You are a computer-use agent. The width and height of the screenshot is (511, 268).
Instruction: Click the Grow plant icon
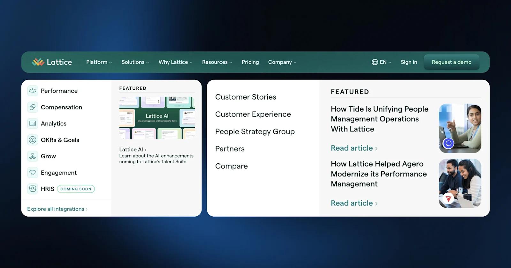[x=33, y=156]
